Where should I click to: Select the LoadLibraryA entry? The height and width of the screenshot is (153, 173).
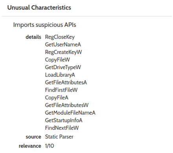60,75
